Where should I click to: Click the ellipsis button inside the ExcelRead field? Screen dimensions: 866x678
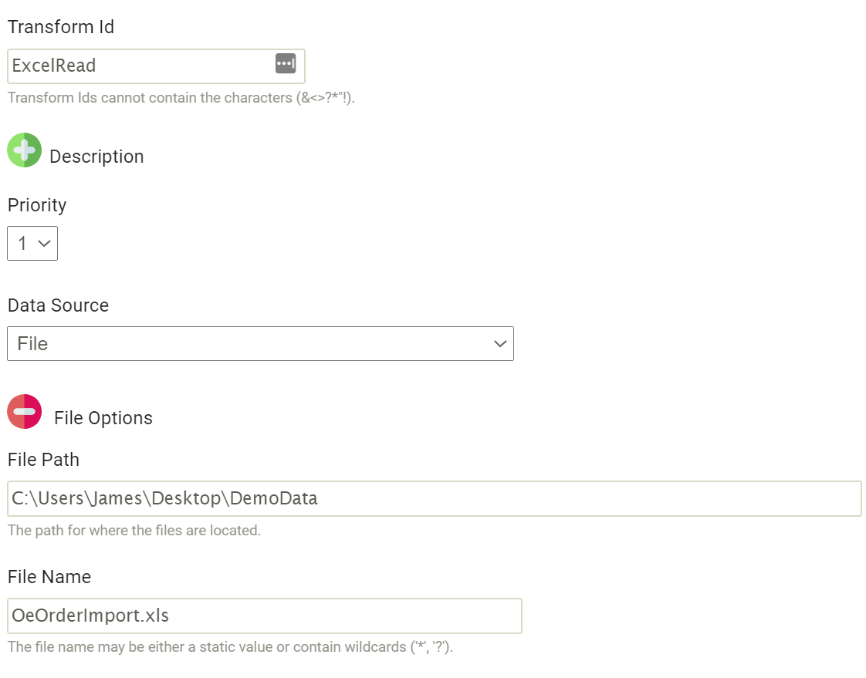[285, 66]
